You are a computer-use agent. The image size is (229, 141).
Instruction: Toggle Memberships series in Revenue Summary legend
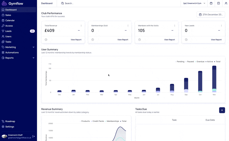pos(112,121)
